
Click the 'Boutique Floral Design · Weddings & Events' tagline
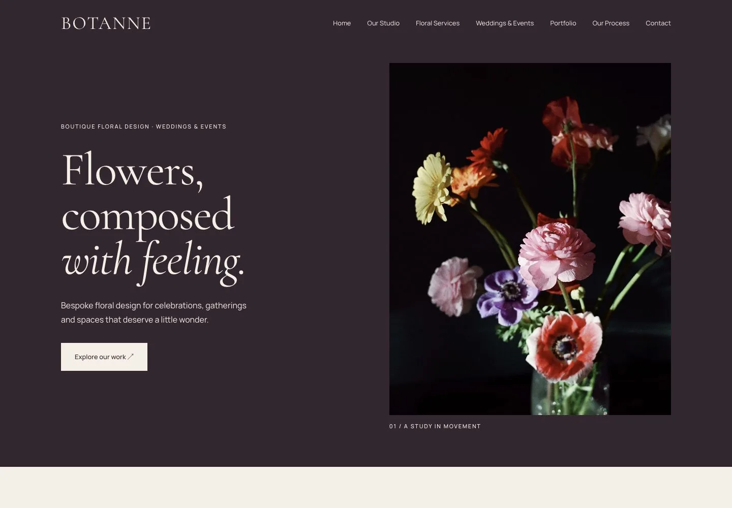[144, 126]
